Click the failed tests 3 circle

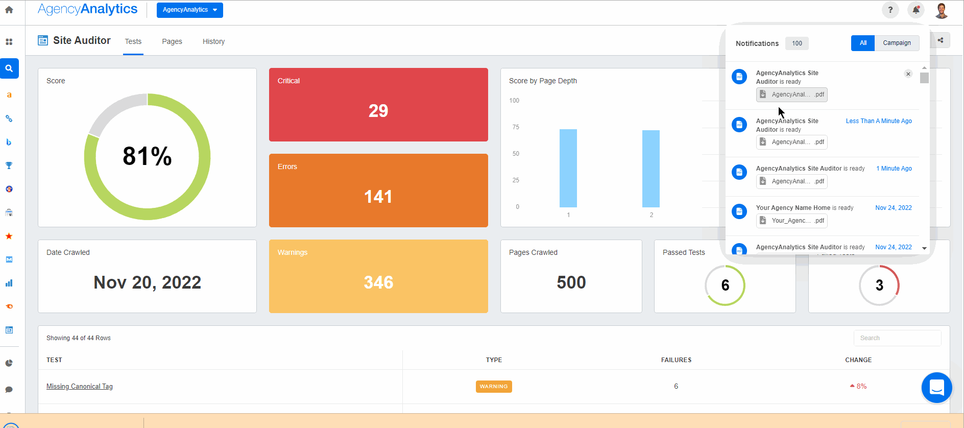tap(879, 286)
